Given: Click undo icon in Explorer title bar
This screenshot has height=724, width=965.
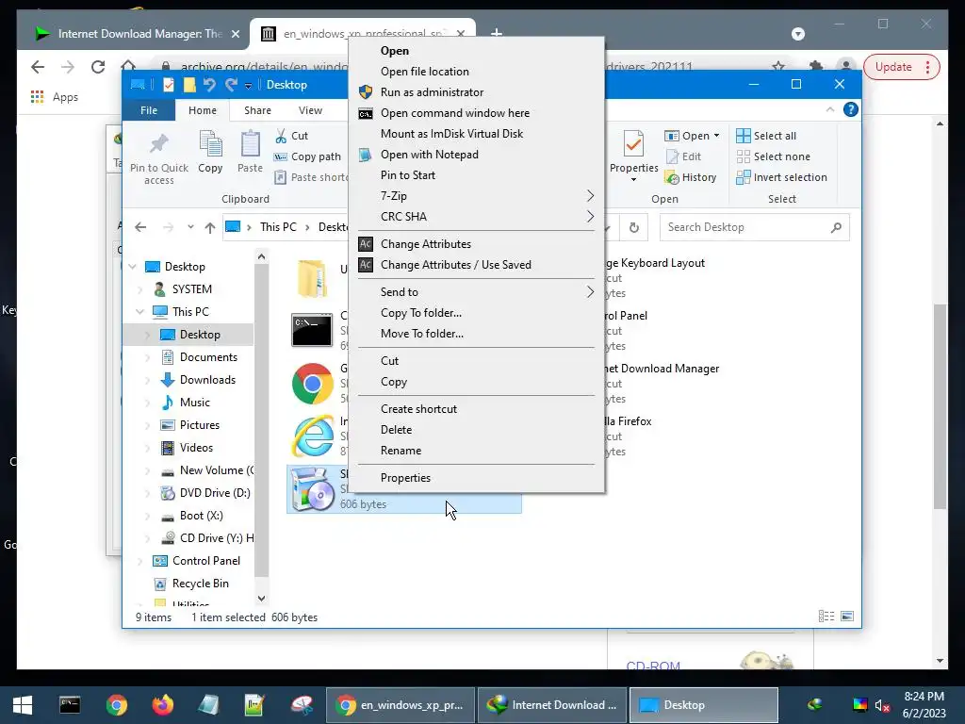Looking at the screenshot, I should point(210,84).
